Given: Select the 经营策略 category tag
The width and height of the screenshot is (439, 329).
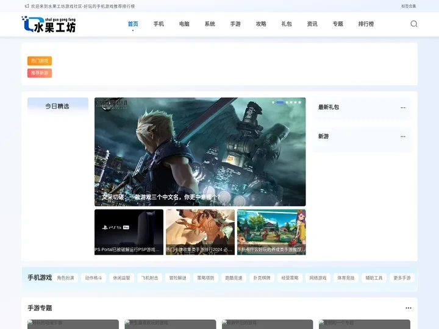Looking at the screenshot, I should (290, 278).
